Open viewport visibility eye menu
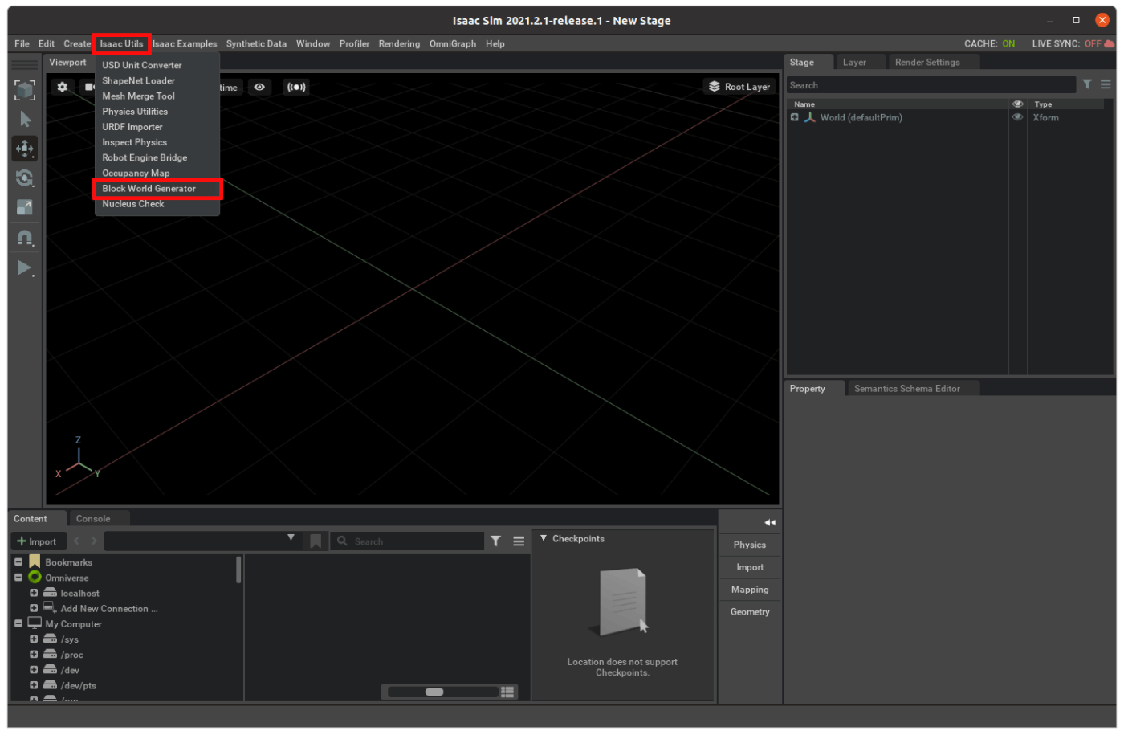This screenshot has width=1124, height=735. (x=259, y=87)
